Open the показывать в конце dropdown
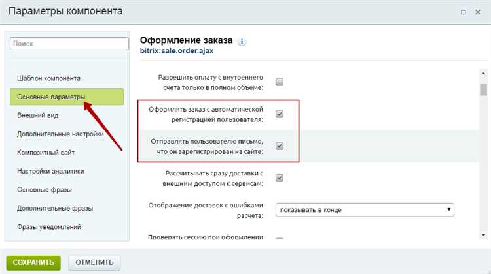 365,209
